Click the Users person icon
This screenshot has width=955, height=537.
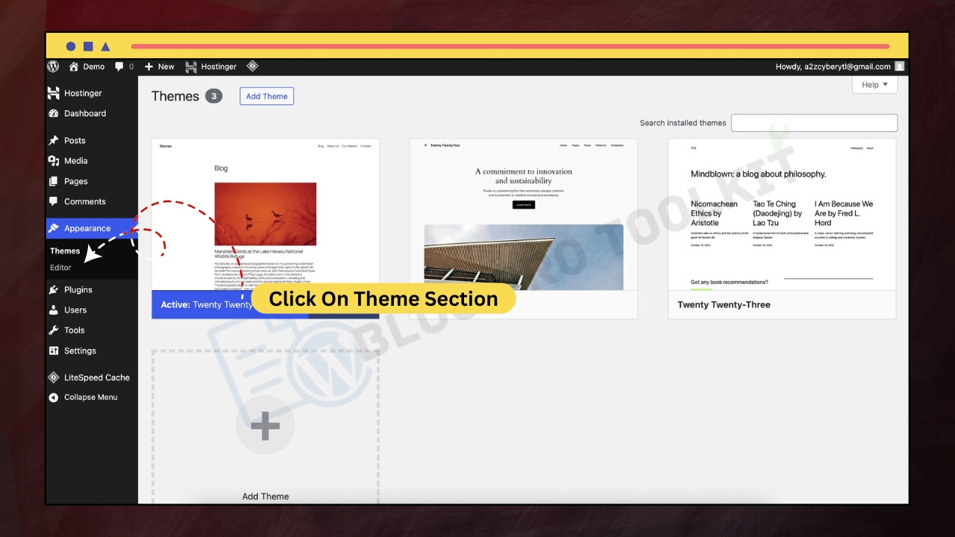click(x=53, y=310)
